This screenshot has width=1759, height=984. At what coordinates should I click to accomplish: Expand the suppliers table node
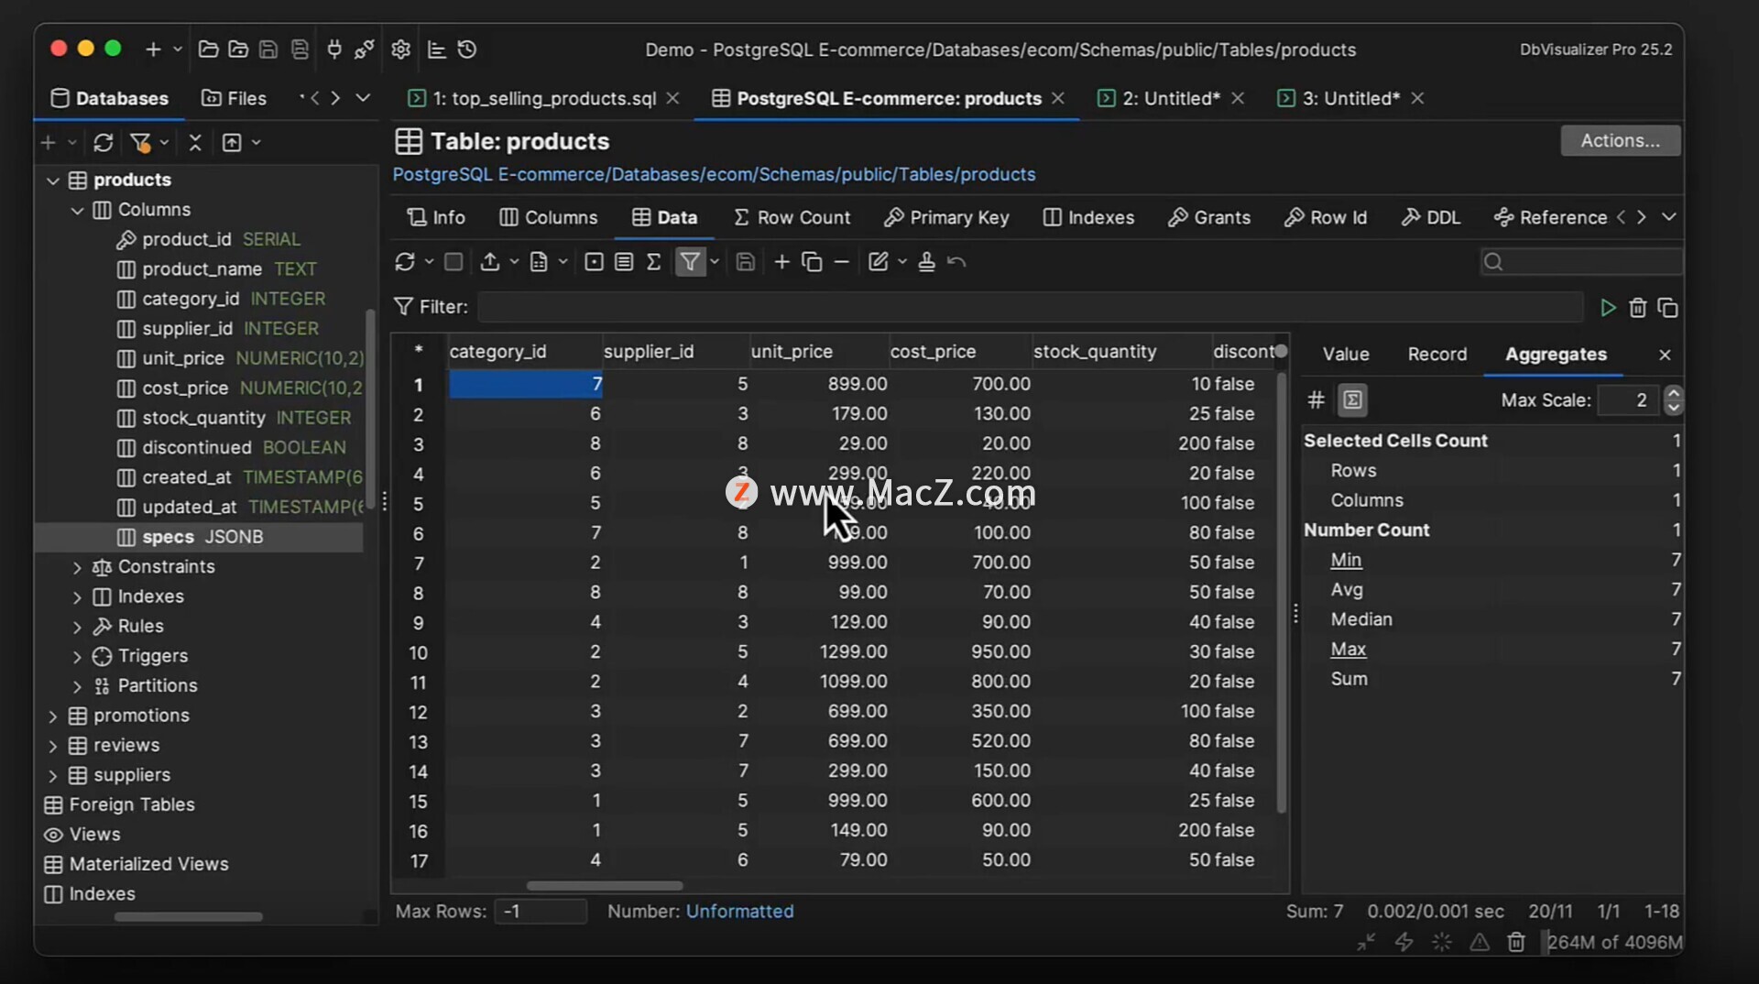point(53,776)
